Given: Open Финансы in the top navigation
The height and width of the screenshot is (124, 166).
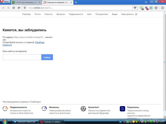Looking at the screenshot, I should pyautogui.click(x=61, y=14).
